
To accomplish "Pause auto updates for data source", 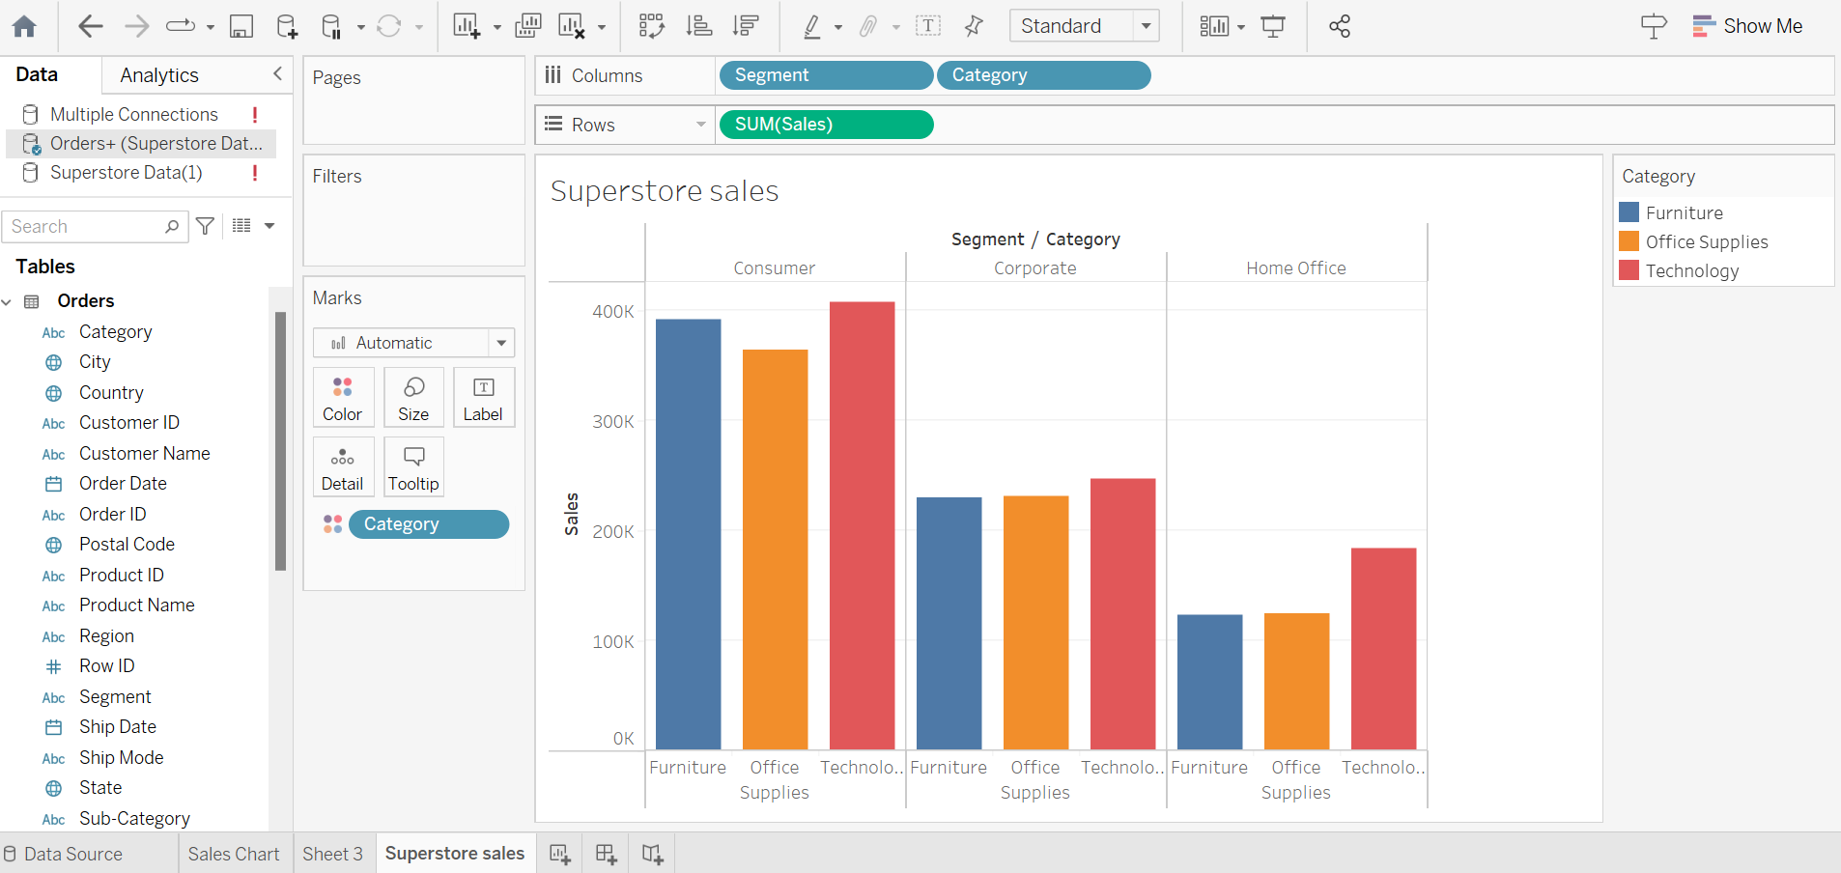I will point(331,26).
